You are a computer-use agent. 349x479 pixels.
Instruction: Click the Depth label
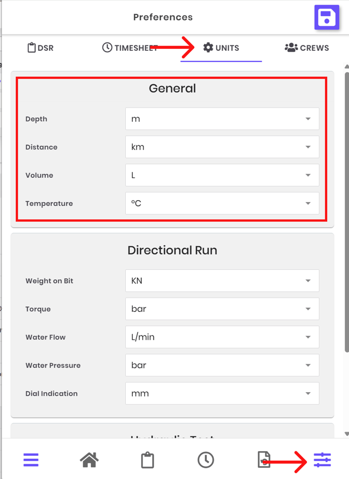click(x=37, y=119)
